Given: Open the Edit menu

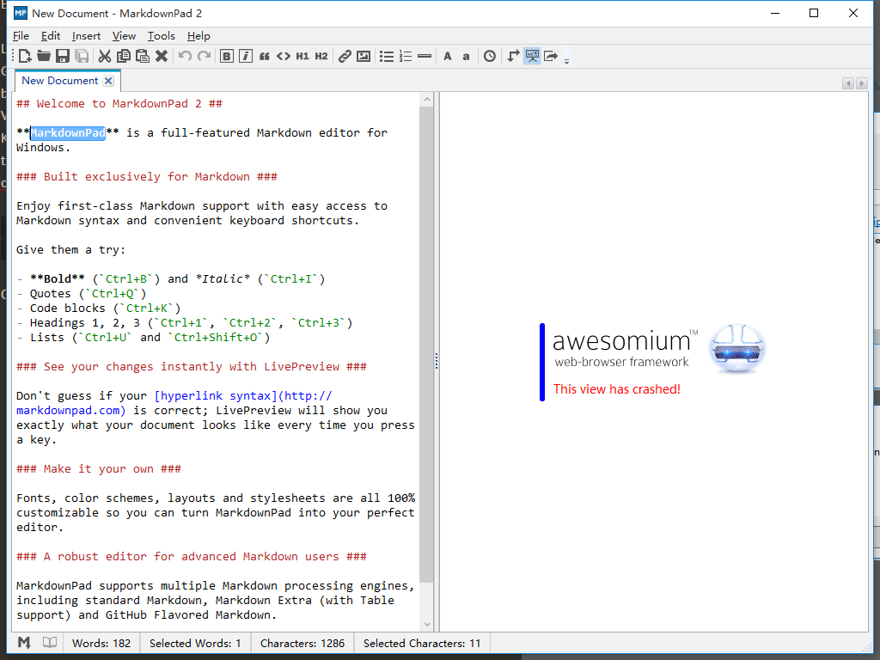Looking at the screenshot, I should point(51,36).
